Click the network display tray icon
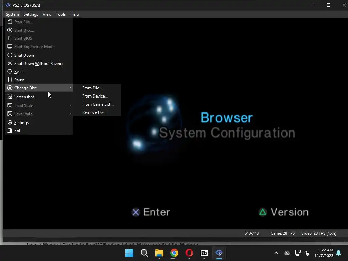The height and width of the screenshot is (261, 348). 298,253
